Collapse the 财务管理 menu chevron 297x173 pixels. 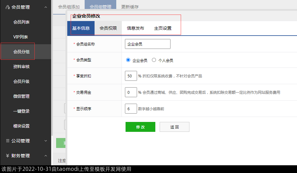point(46,156)
